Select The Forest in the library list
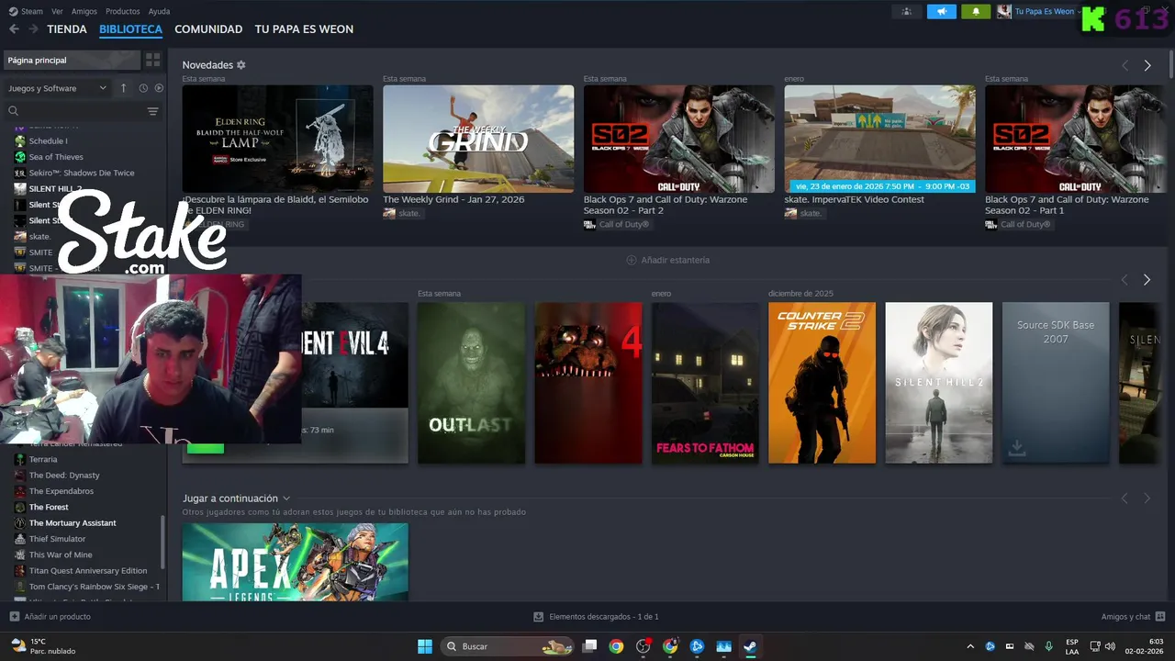This screenshot has width=1175, height=661. (x=49, y=507)
